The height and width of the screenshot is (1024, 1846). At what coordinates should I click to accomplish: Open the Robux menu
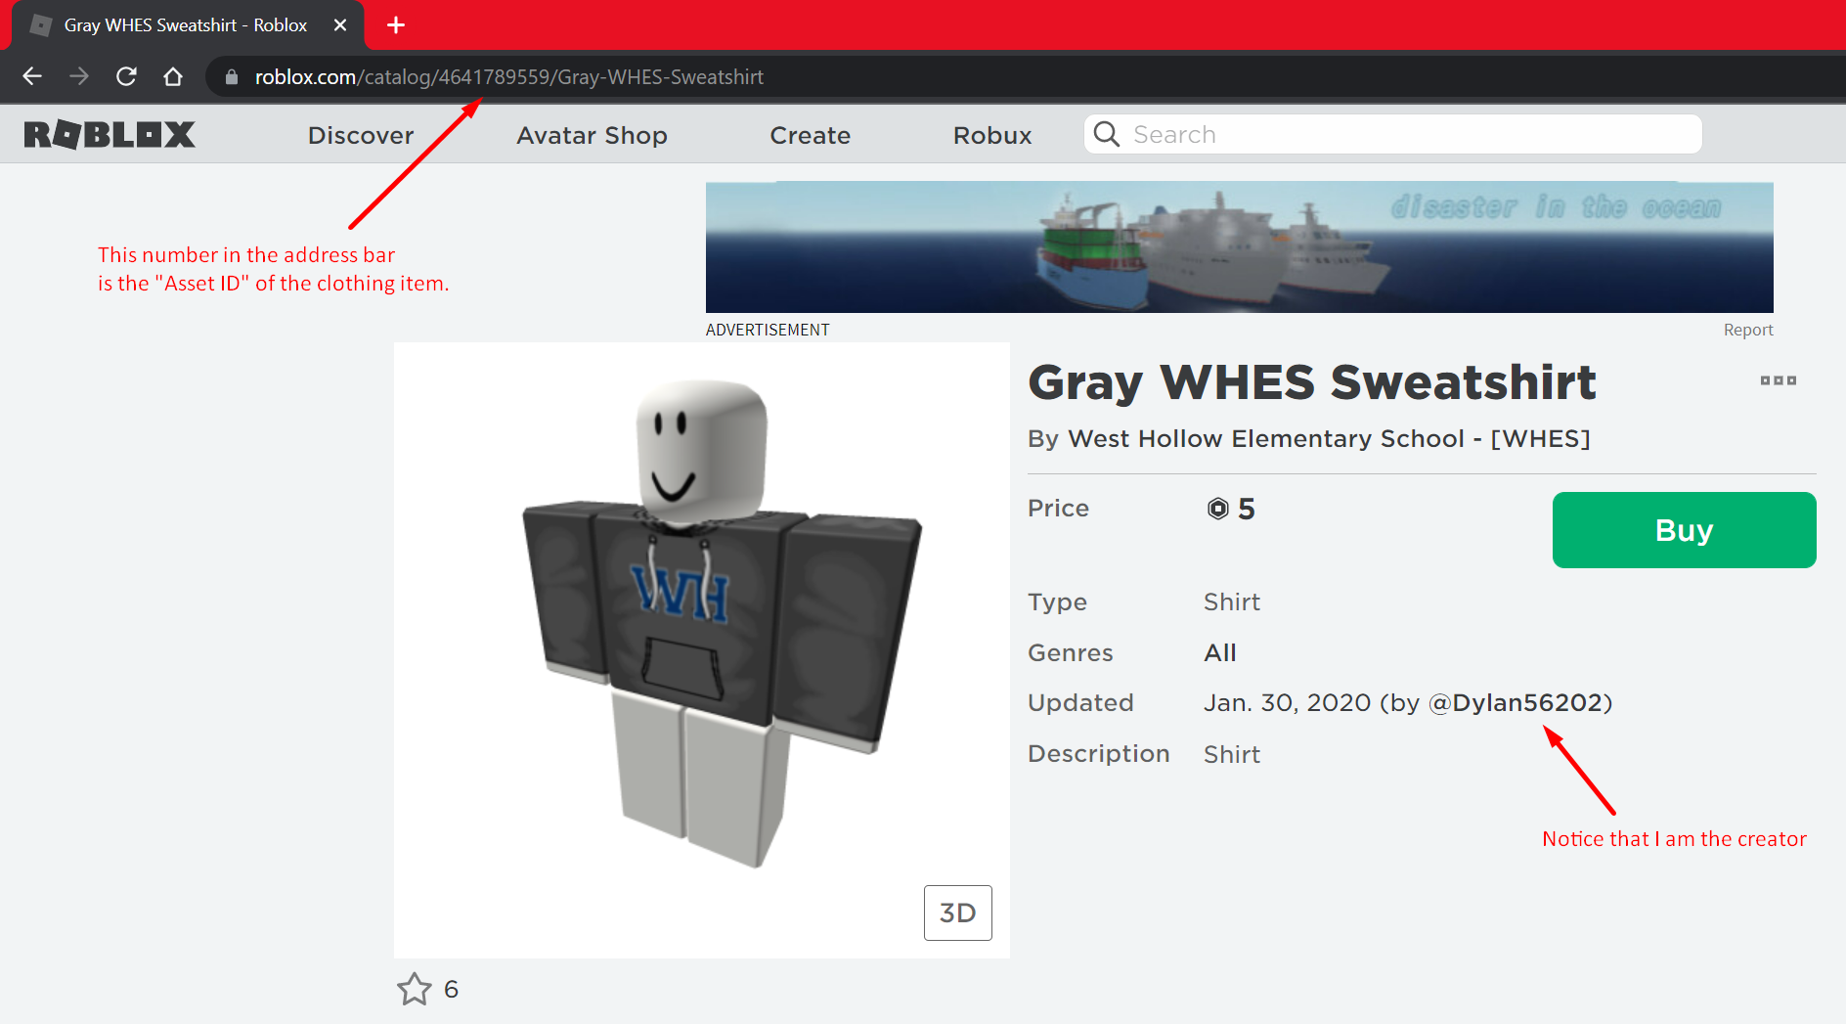click(991, 134)
